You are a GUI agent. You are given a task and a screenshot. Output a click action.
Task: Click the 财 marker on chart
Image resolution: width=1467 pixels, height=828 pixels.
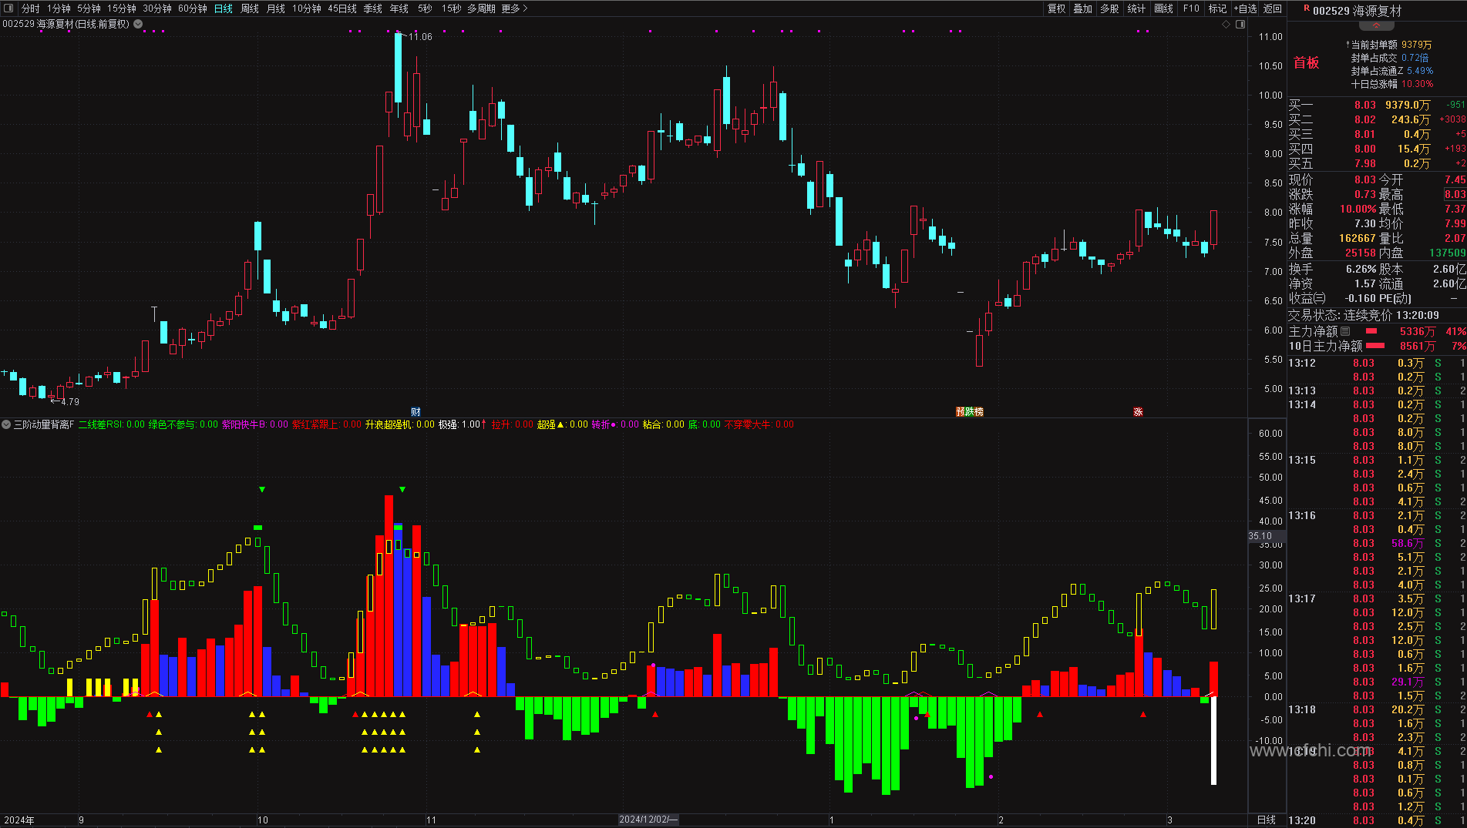(416, 412)
